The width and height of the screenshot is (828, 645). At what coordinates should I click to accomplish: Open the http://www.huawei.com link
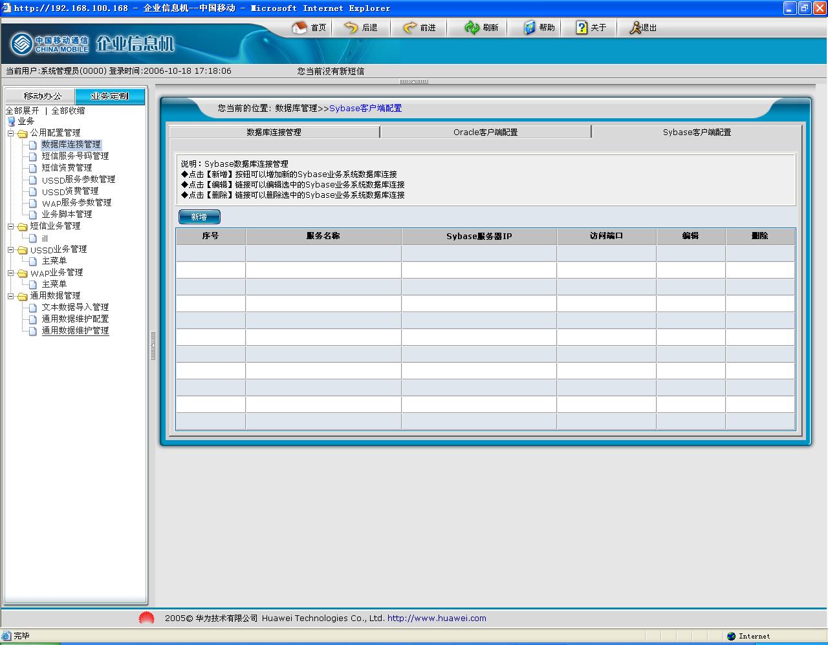(x=437, y=619)
